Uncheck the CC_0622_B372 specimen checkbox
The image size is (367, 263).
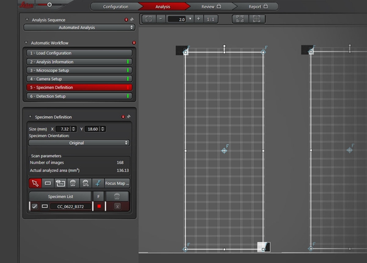click(35, 206)
